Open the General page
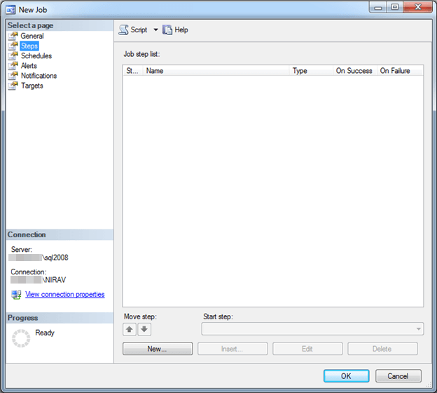437x393 pixels. pos(32,36)
